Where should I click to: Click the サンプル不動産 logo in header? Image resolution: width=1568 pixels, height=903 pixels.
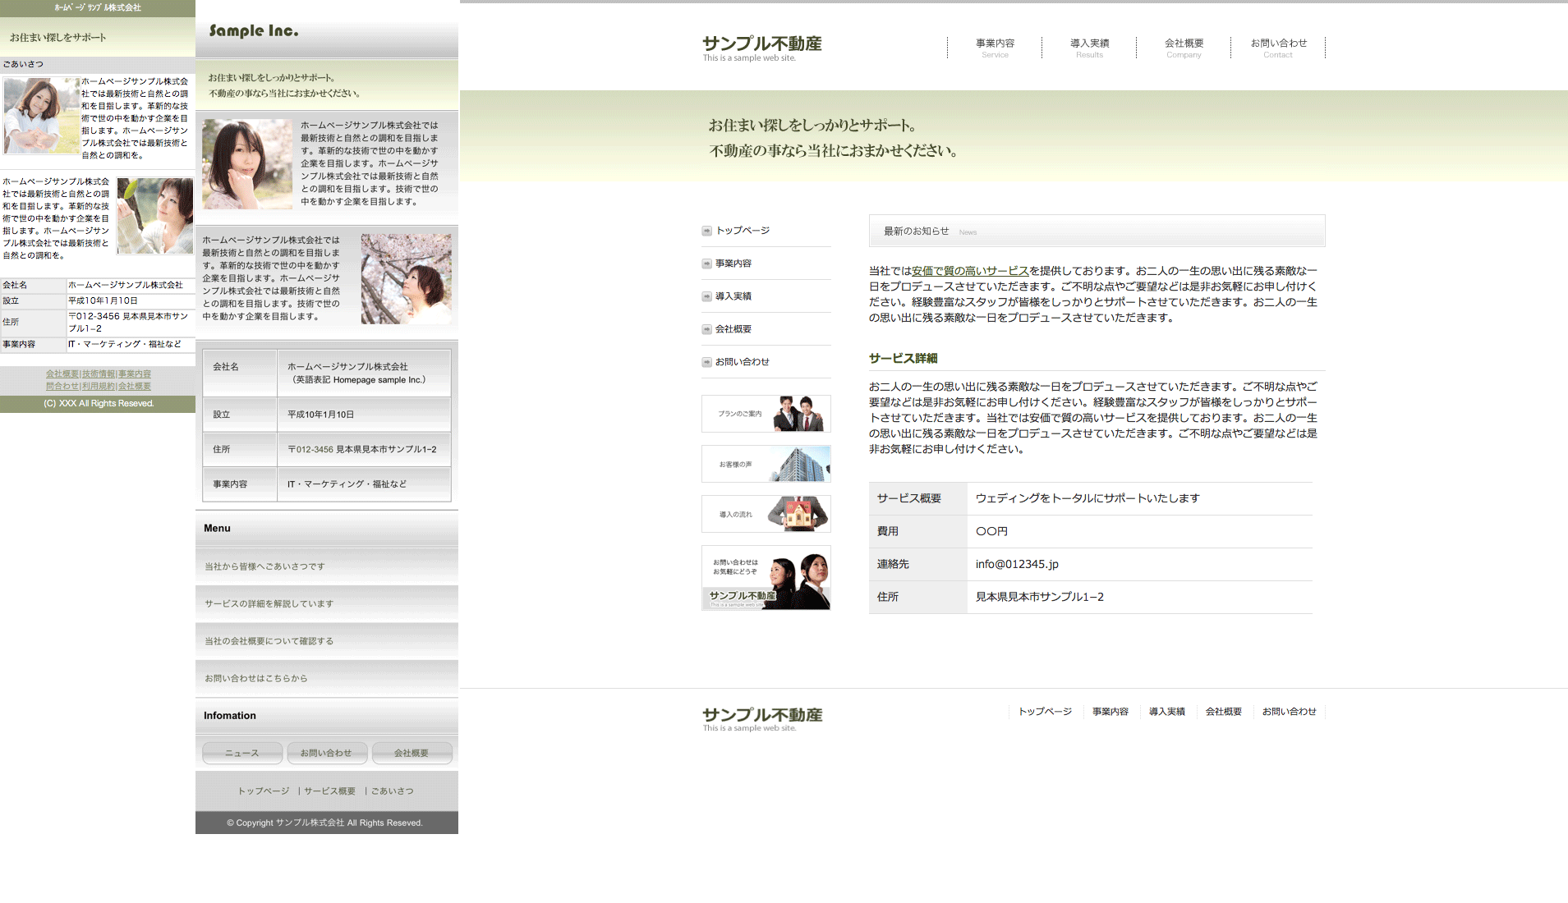point(761,47)
